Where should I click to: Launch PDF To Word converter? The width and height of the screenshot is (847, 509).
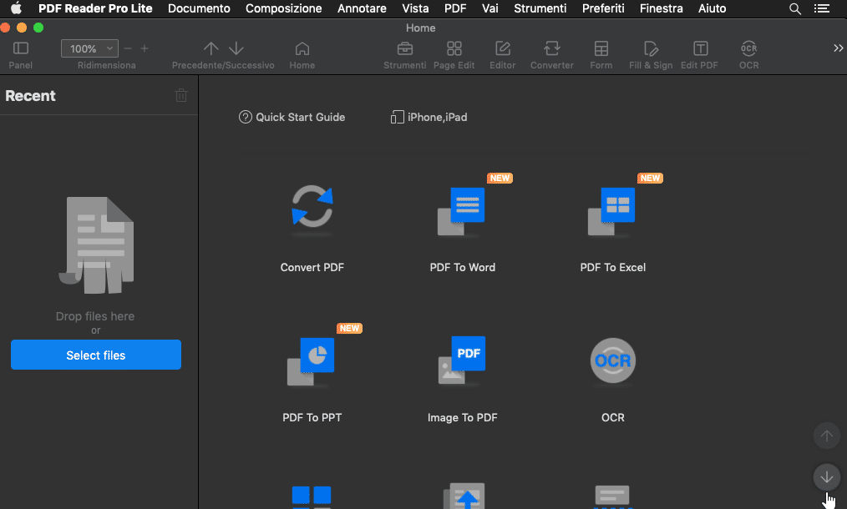pyautogui.click(x=462, y=209)
